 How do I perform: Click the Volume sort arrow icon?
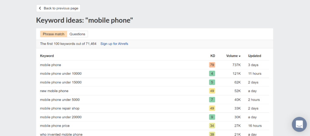click(240, 56)
